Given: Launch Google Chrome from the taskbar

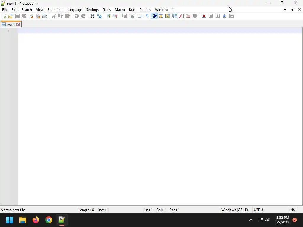Looking at the screenshot, I should [49, 220].
